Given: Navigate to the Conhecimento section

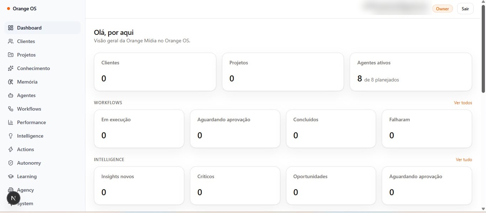Looking at the screenshot, I should pos(42,68).
